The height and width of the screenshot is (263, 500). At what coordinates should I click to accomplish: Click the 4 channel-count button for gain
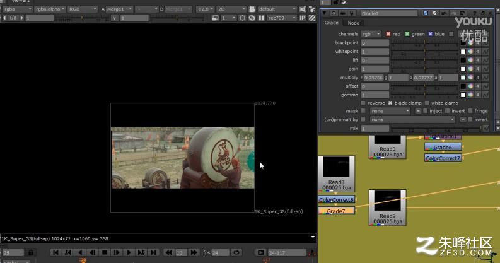pyautogui.click(x=478, y=69)
